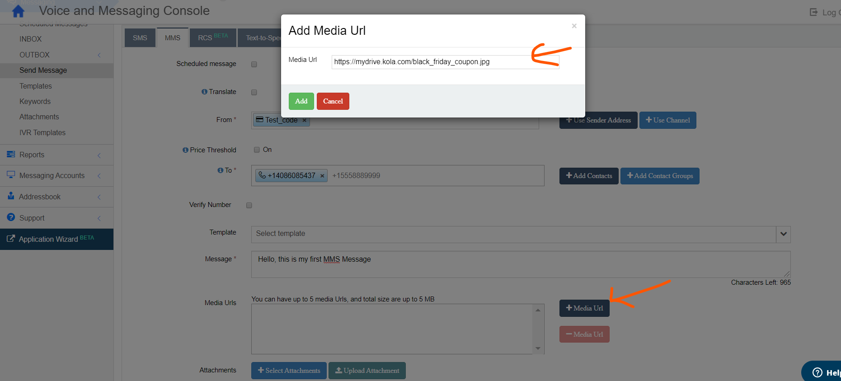841x381 pixels.
Task: Click the Messaging Accounts monitor icon
Action: [11, 175]
